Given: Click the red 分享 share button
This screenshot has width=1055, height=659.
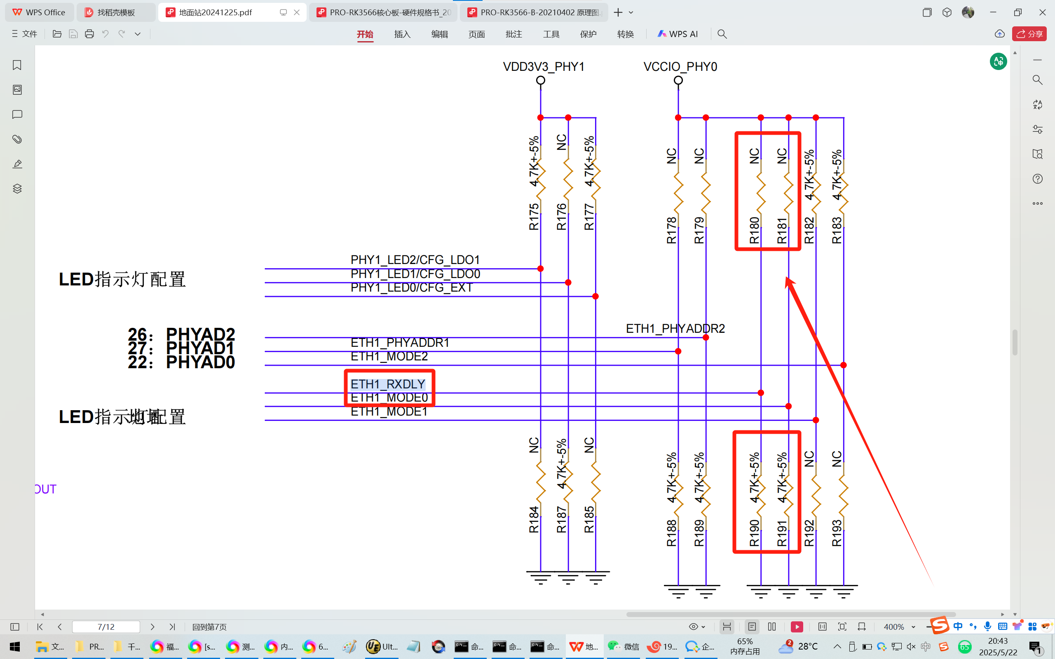Looking at the screenshot, I should 1029,34.
